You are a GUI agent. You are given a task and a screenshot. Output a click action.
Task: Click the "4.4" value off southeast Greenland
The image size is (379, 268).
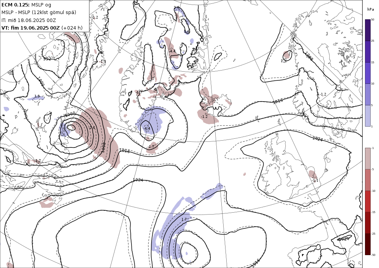pos(147,129)
